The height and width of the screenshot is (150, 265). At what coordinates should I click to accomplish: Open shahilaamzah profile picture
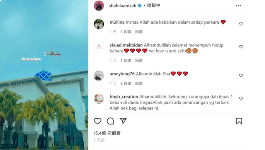[99, 6]
